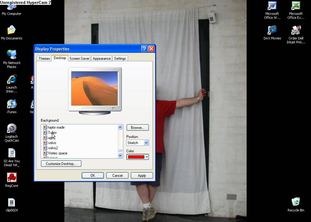The image size is (311, 222).
Task: Launch Internet Explorer from the desktop
Action: (x=11, y=84)
